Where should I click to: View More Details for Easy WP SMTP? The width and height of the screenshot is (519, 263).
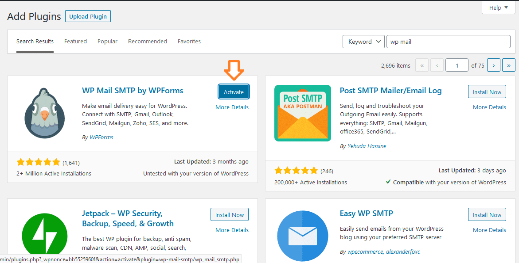click(x=490, y=230)
